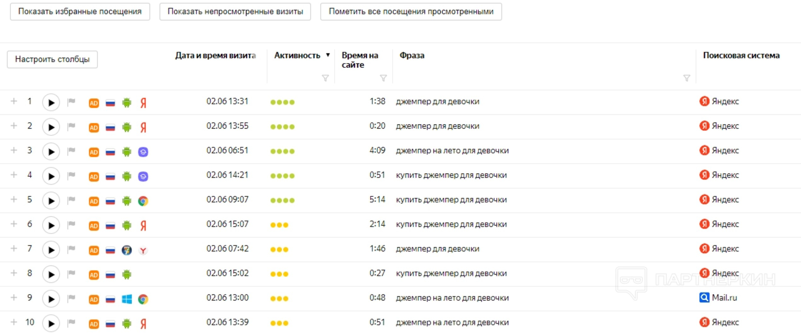Image resolution: width=801 pixels, height=333 pixels.
Task: Click AD source icon in visit 1
Action: coord(94,103)
